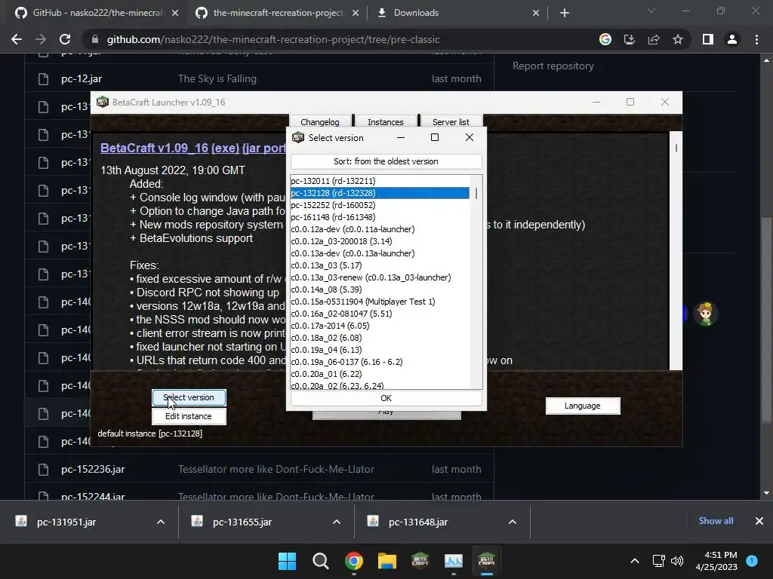Open the Windows Start menu
773x579 pixels.
pos(288,561)
